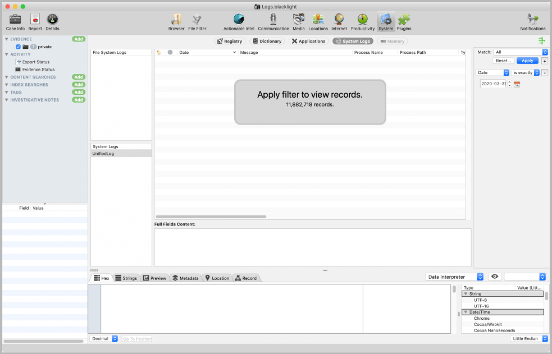
Task: Click Add next to TAGS
Action: tap(79, 92)
